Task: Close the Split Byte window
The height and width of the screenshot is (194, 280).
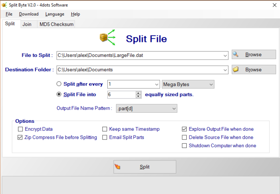Action: (274, 5)
